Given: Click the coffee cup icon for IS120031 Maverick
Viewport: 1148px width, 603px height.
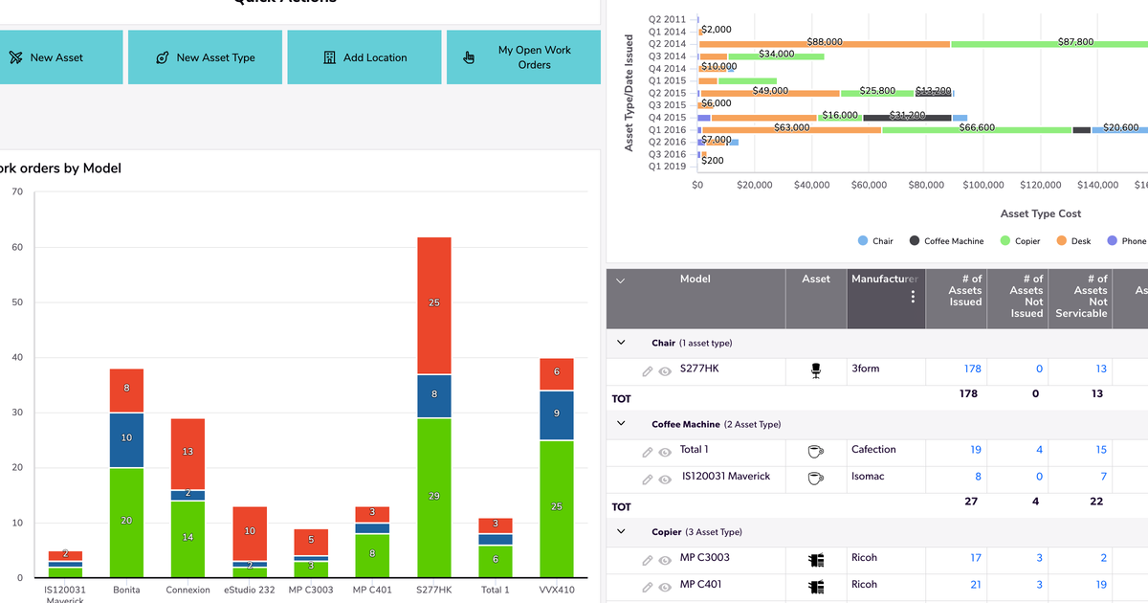Looking at the screenshot, I should 816,478.
